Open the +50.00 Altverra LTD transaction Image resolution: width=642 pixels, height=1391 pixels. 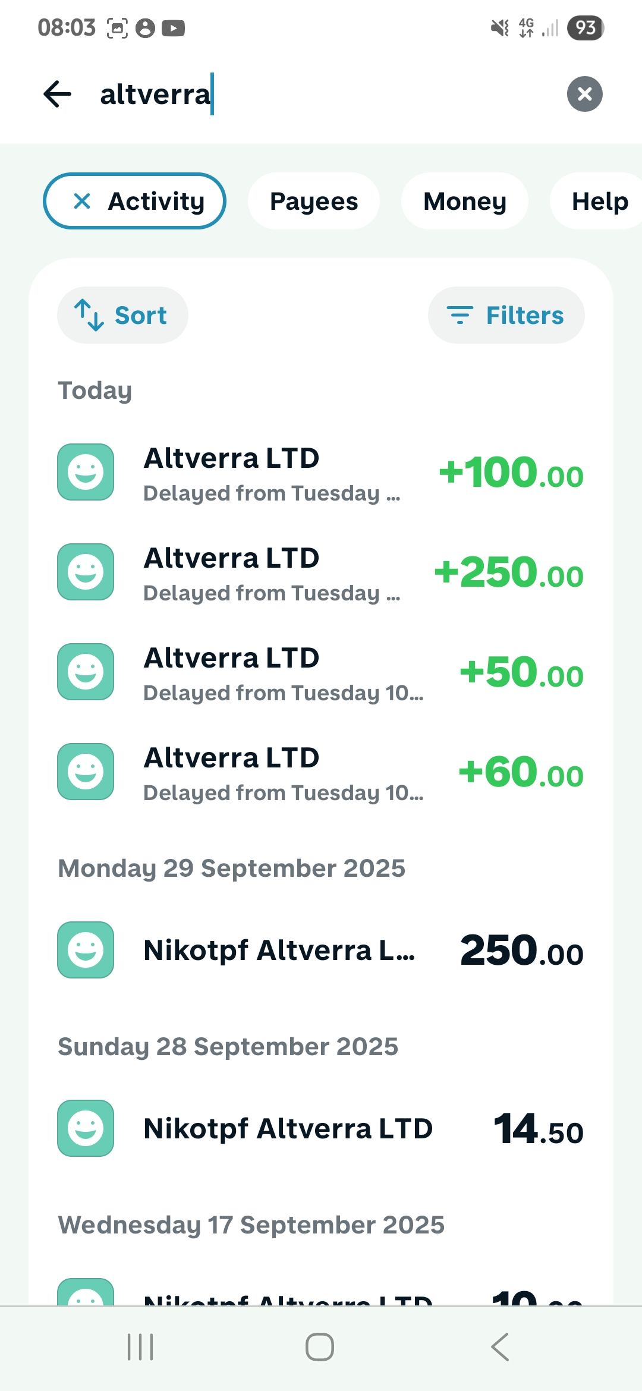pos(321,673)
